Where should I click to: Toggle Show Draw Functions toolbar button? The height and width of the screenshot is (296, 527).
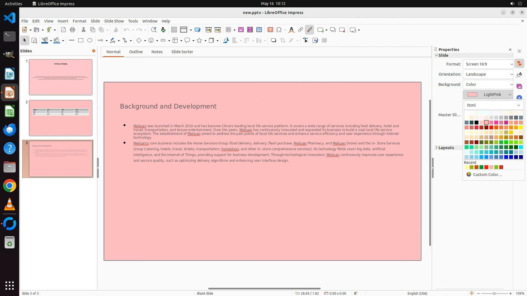(x=309, y=30)
